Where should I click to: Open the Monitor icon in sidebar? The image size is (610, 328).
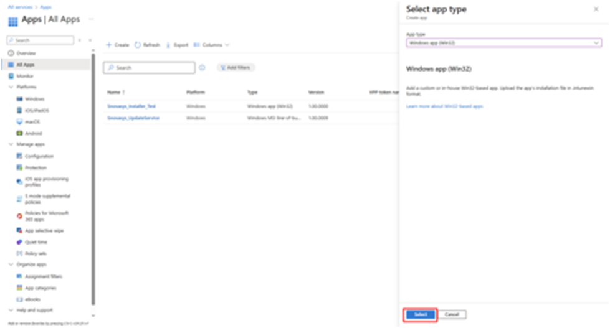[x=11, y=76]
